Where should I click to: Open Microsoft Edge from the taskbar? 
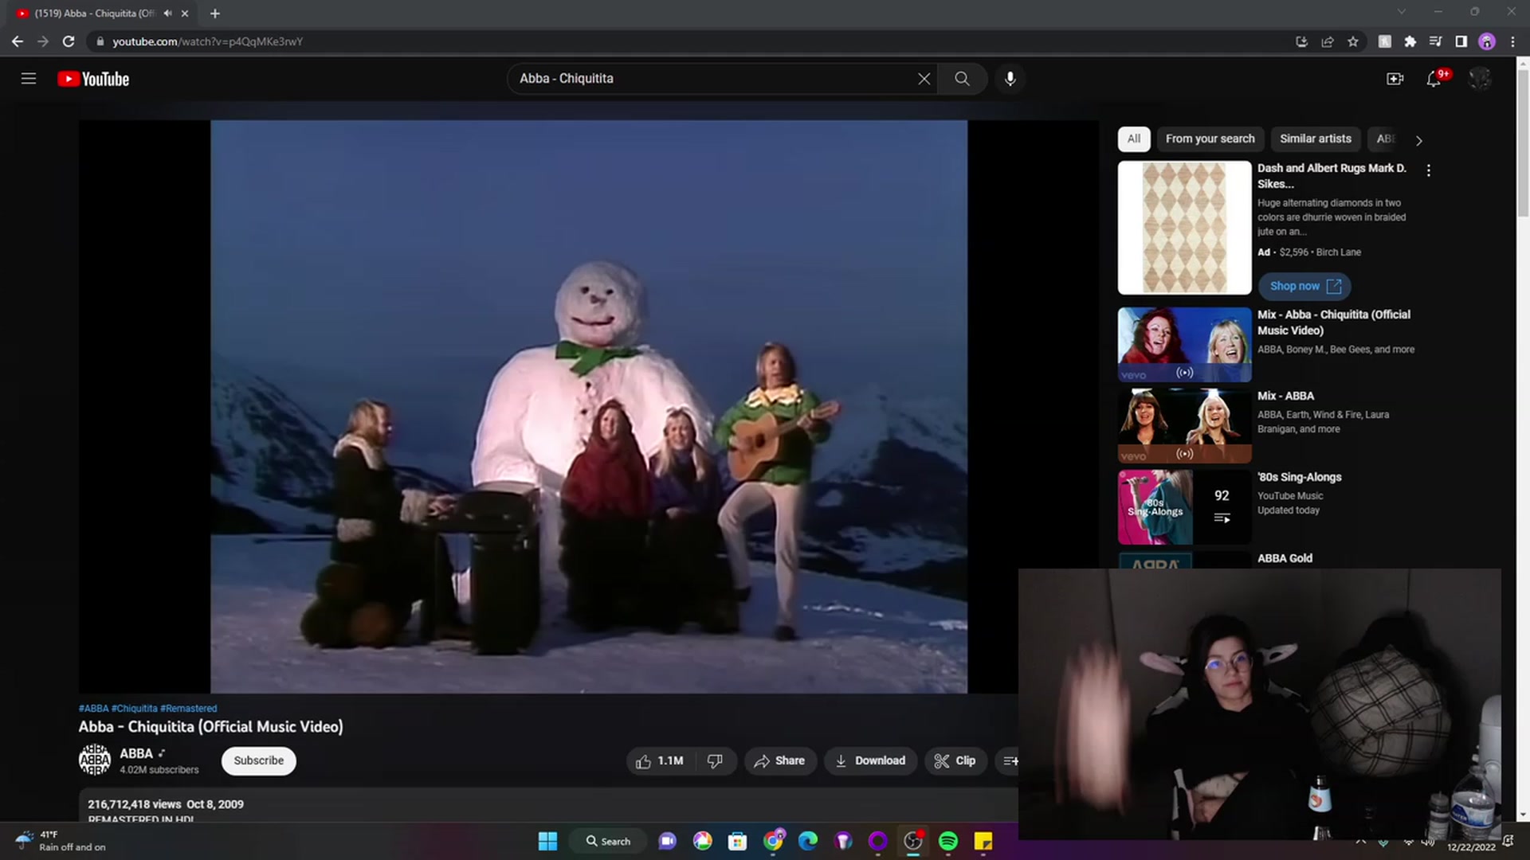click(x=807, y=841)
